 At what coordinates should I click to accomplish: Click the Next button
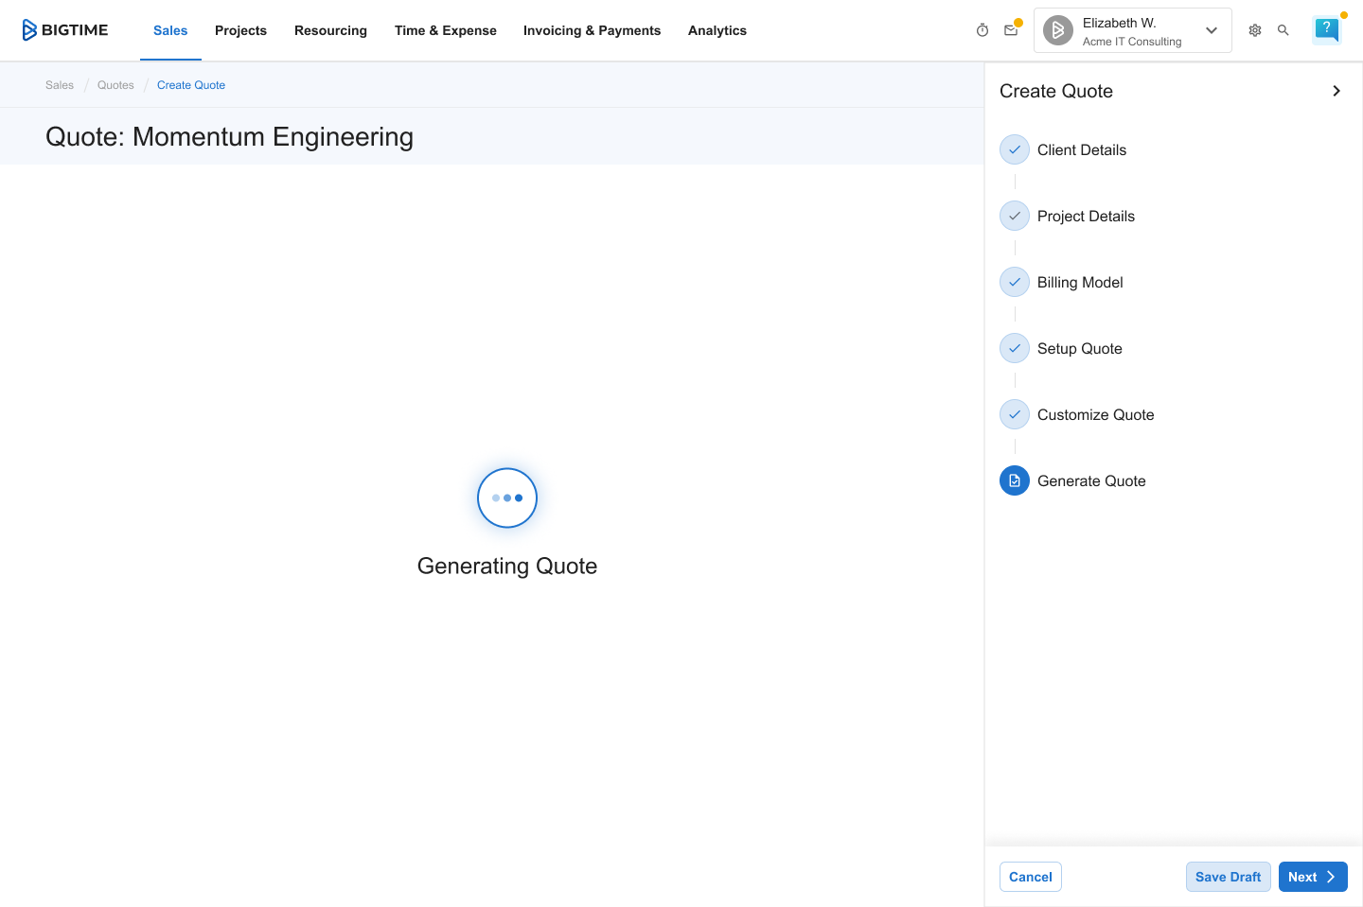pos(1312,877)
